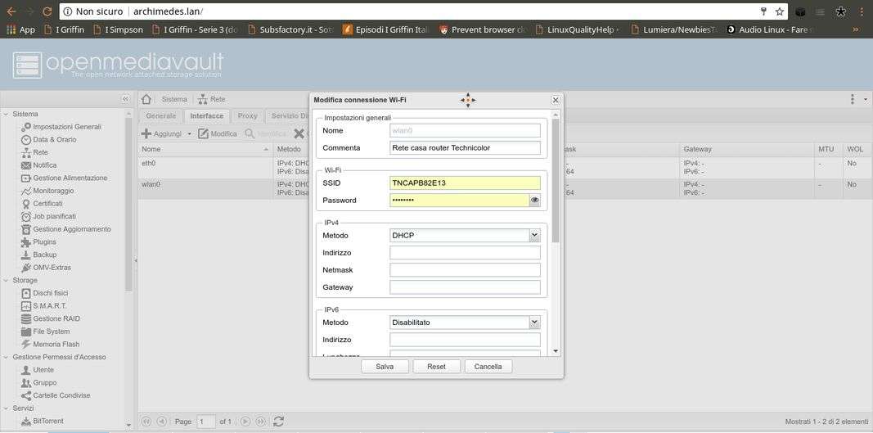This screenshot has height=433, width=873.
Task: Open S.M.A.R.T. in the Storage section
Action: click(x=49, y=305)
